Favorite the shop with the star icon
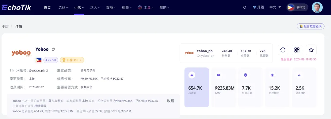The image size is (331, 119). (311, 50)
